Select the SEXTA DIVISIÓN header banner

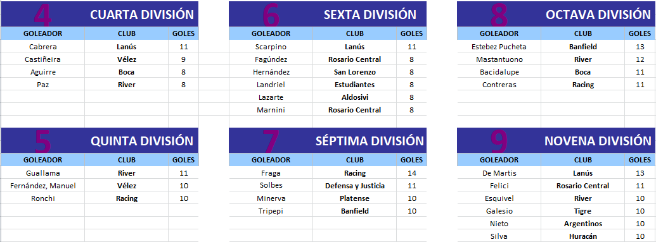[x=328, y=14]
